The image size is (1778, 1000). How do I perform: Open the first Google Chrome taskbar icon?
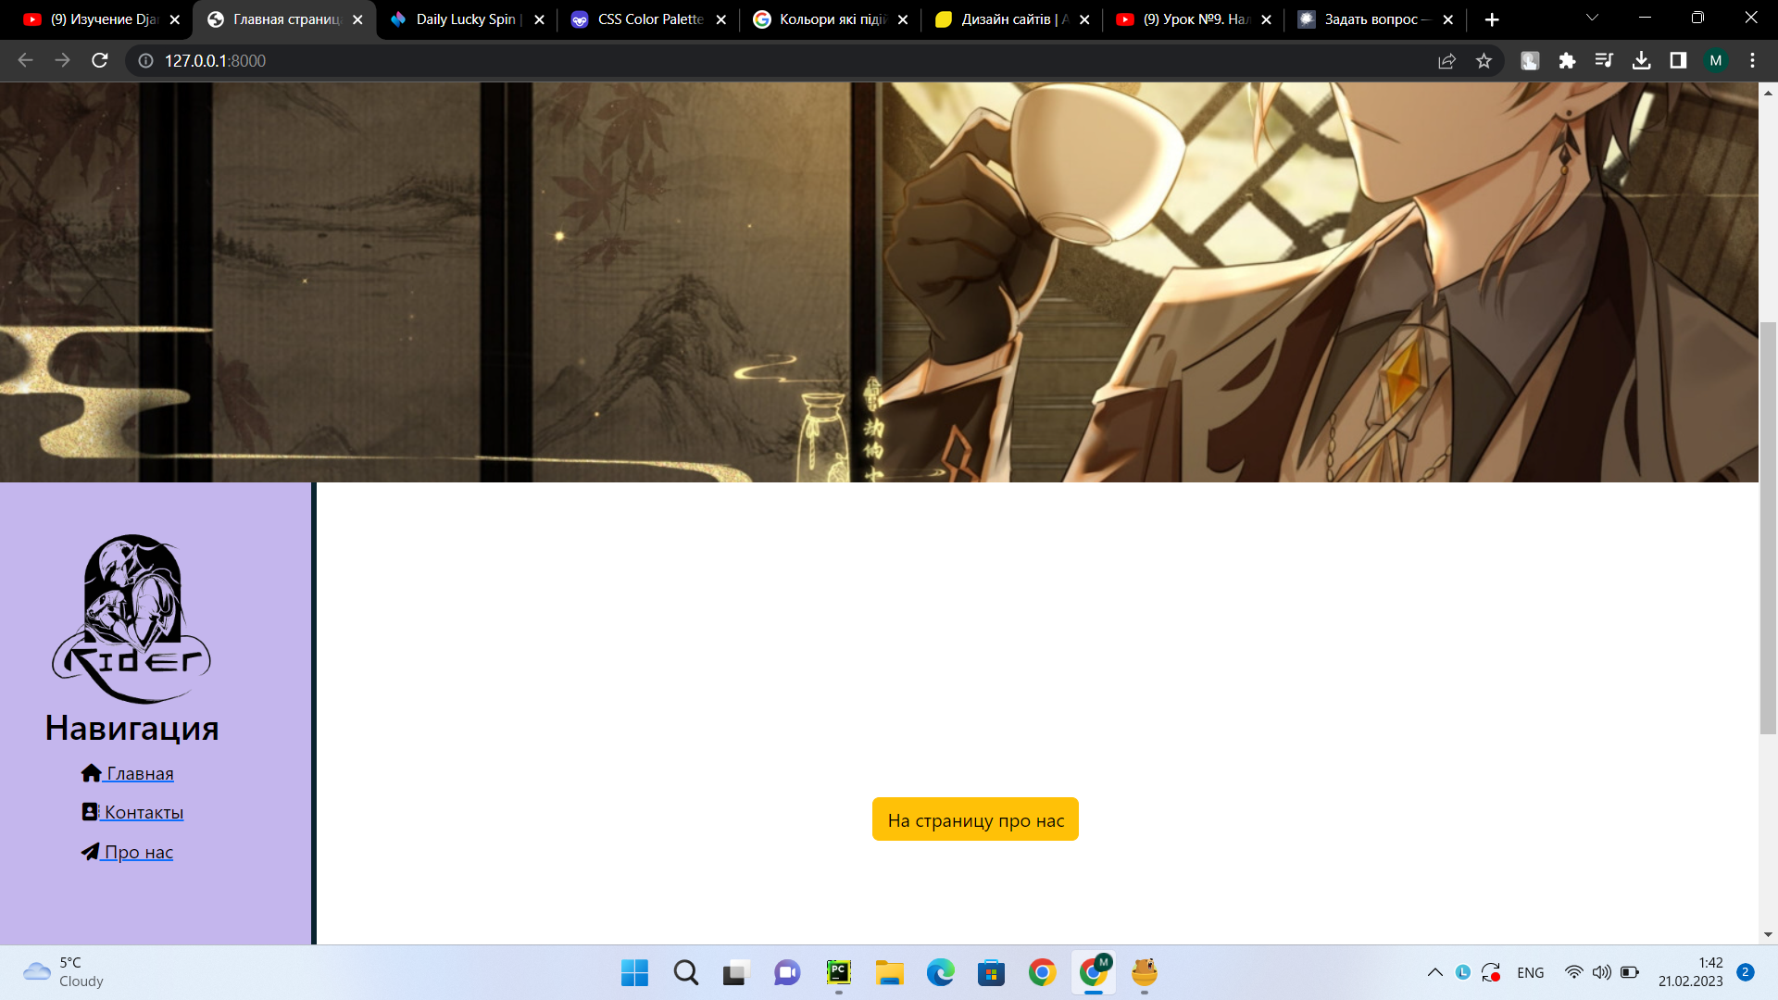tap(1042, 972)
